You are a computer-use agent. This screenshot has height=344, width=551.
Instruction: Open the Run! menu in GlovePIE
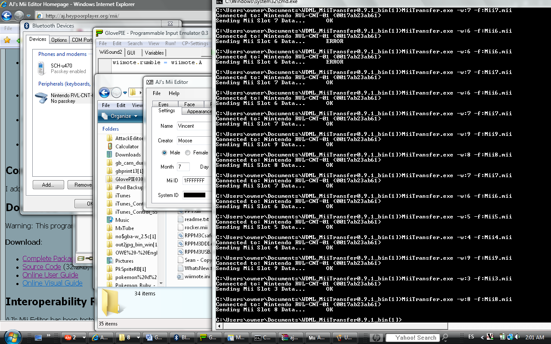pyautogui.click(x=170, y=43)
